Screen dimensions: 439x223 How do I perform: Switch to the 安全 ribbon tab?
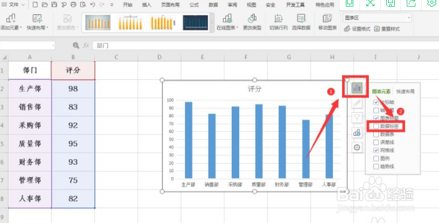270,5
